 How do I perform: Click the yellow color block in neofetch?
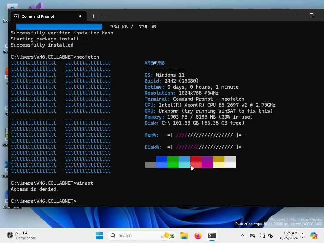click(x=218, y=162)
